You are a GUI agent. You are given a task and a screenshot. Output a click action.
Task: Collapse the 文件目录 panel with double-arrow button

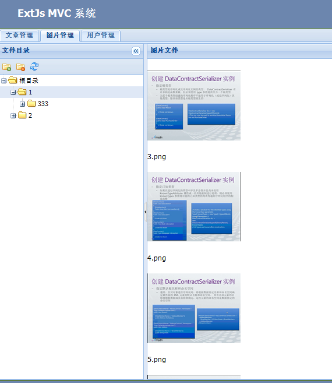click(136, 51)
